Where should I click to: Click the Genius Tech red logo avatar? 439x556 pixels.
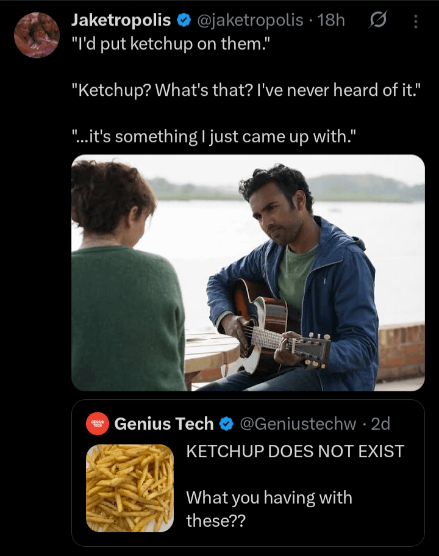98,424
